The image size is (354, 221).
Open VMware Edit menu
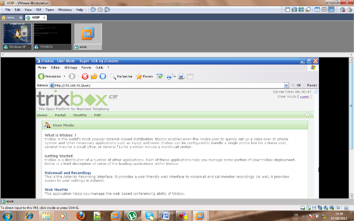click(x=17, y=10)
